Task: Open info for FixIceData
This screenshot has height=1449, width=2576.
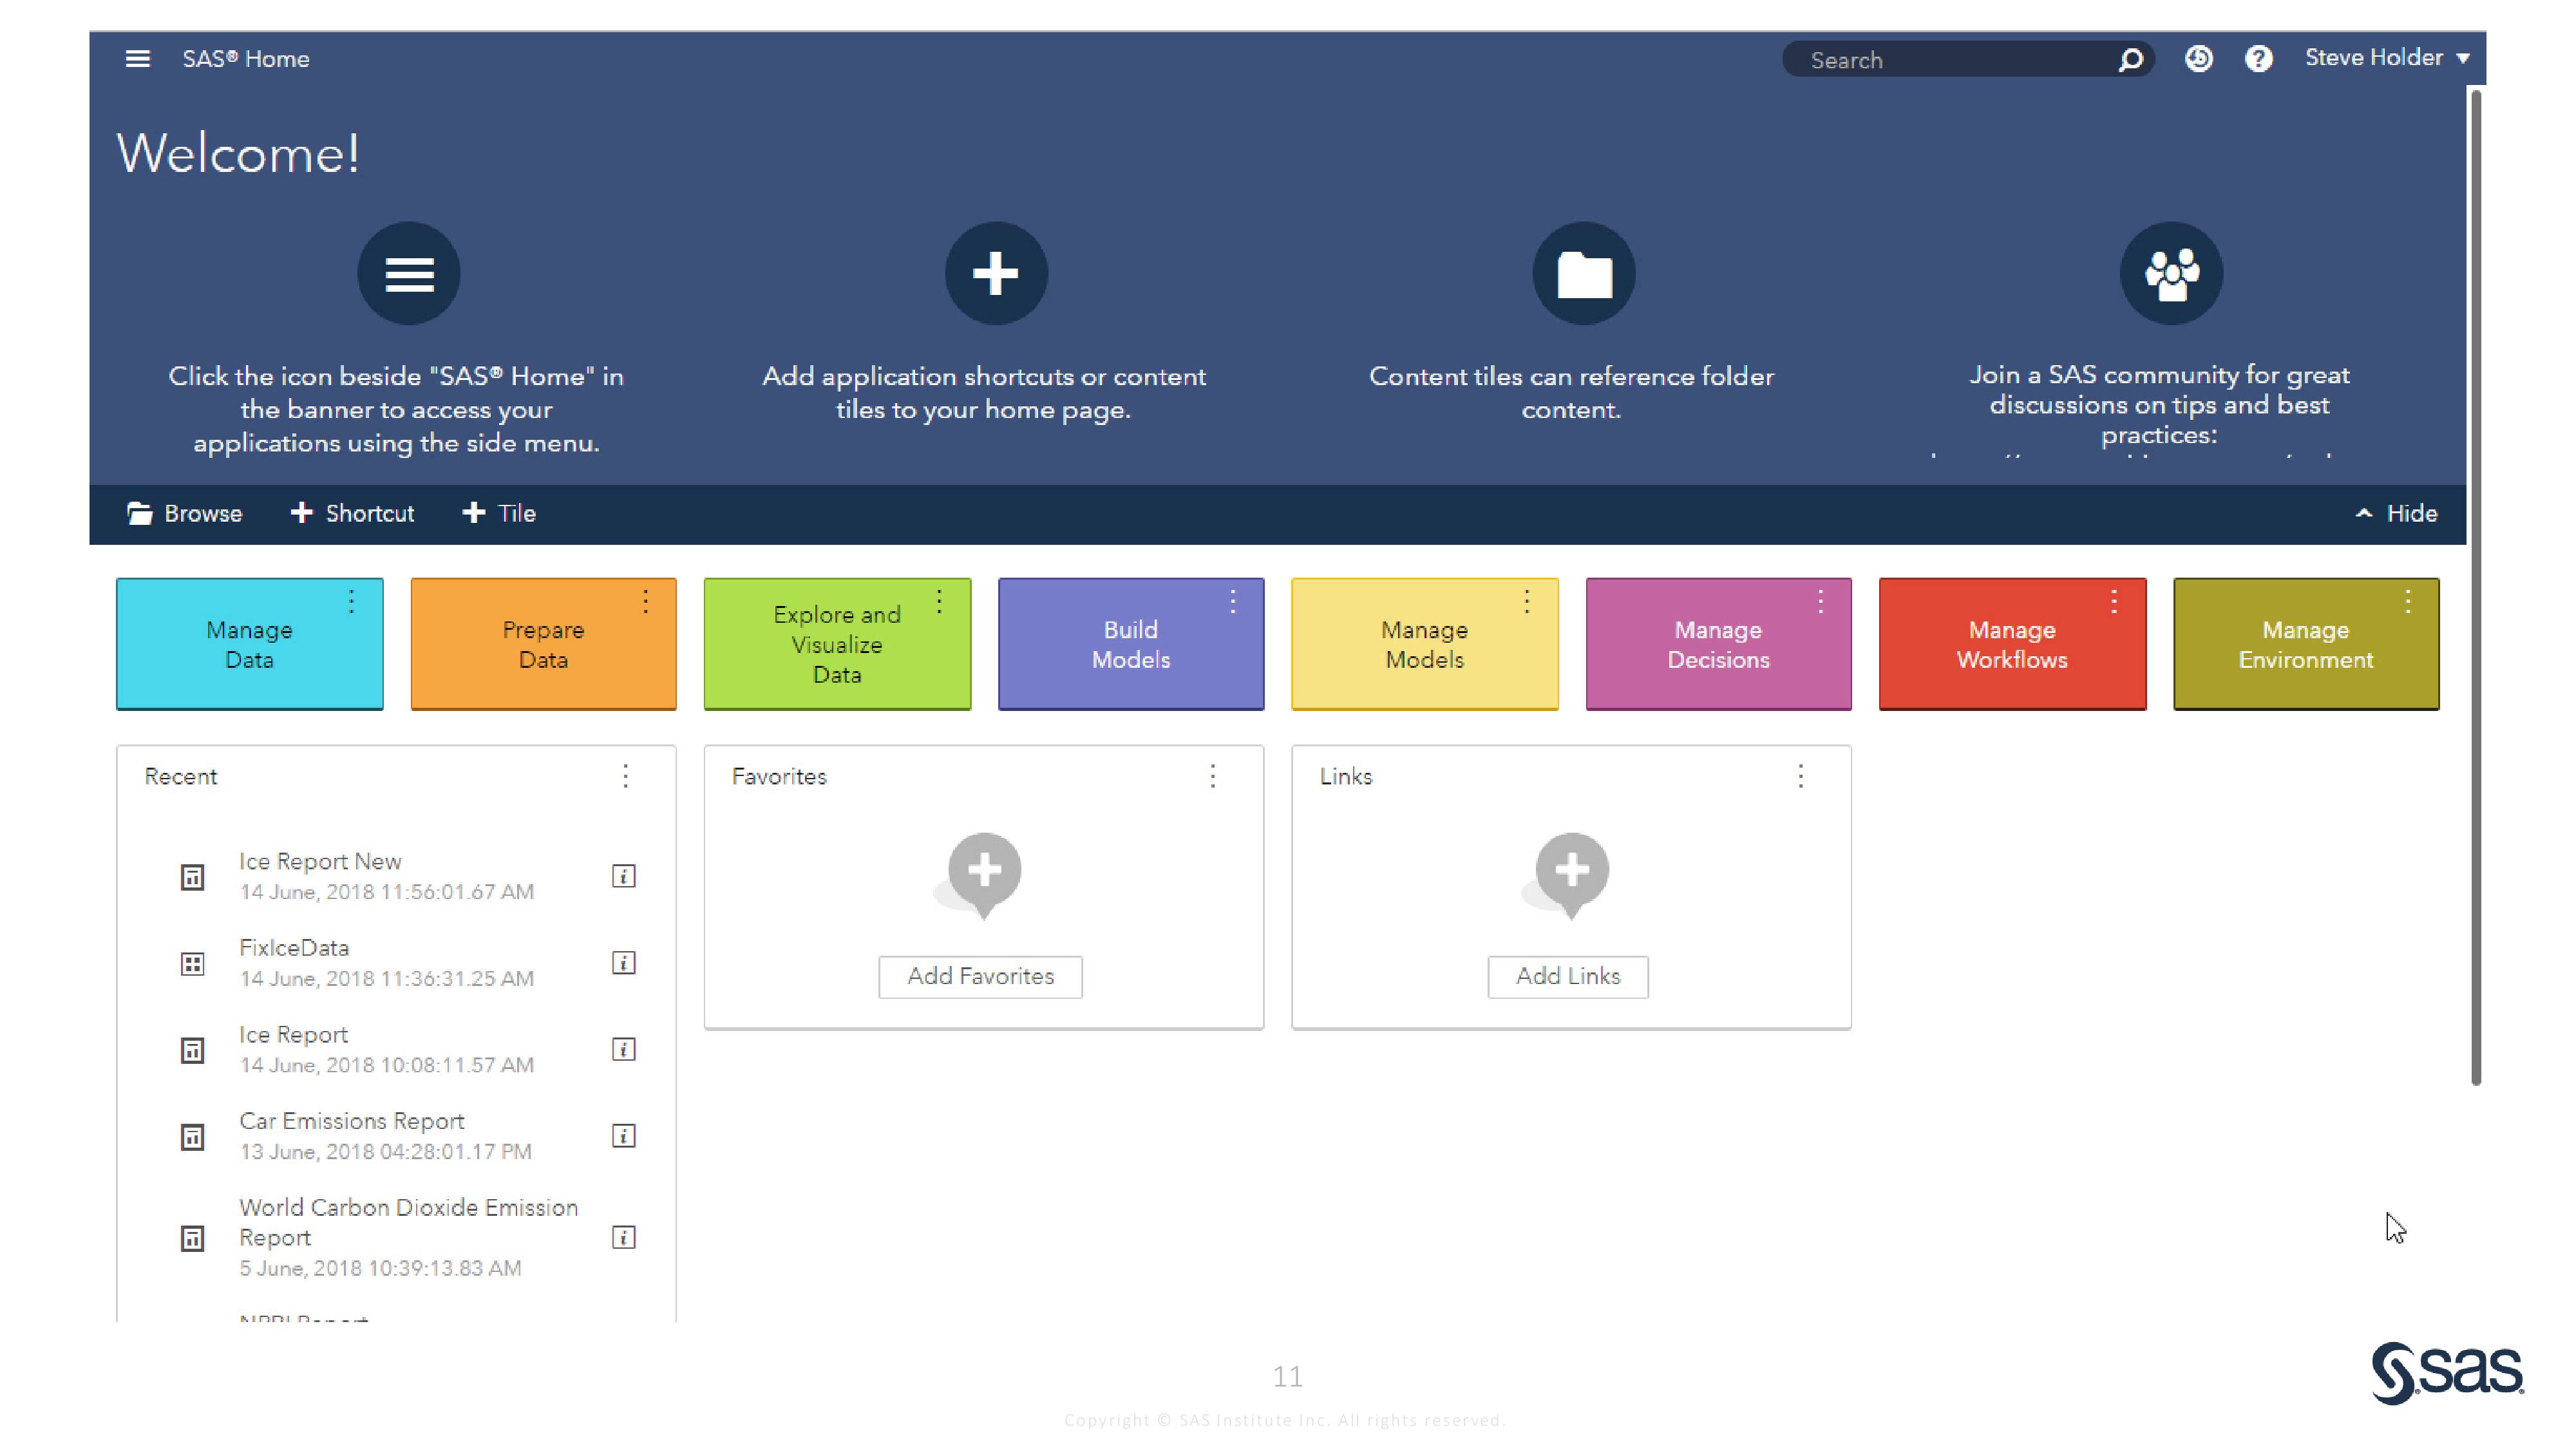Action: point(623,962)
